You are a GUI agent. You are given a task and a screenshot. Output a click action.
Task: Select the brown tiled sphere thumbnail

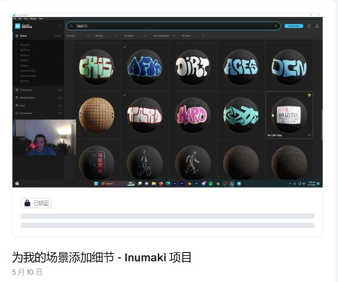coord(97,115)
